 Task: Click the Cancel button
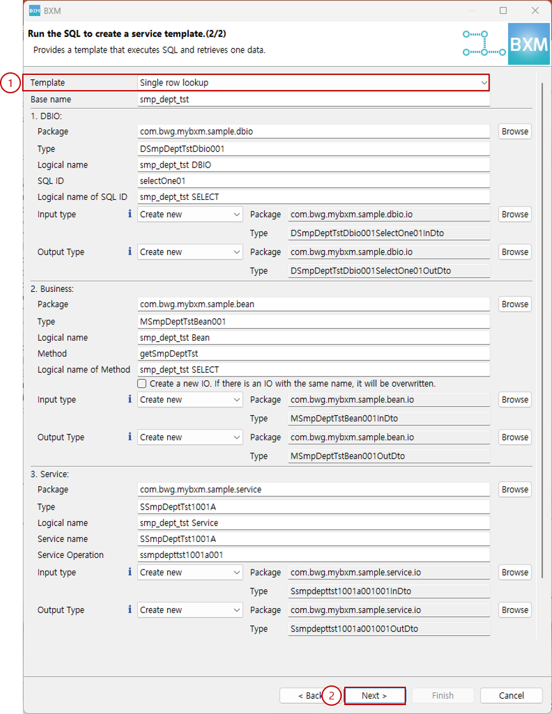coord(511,696)
